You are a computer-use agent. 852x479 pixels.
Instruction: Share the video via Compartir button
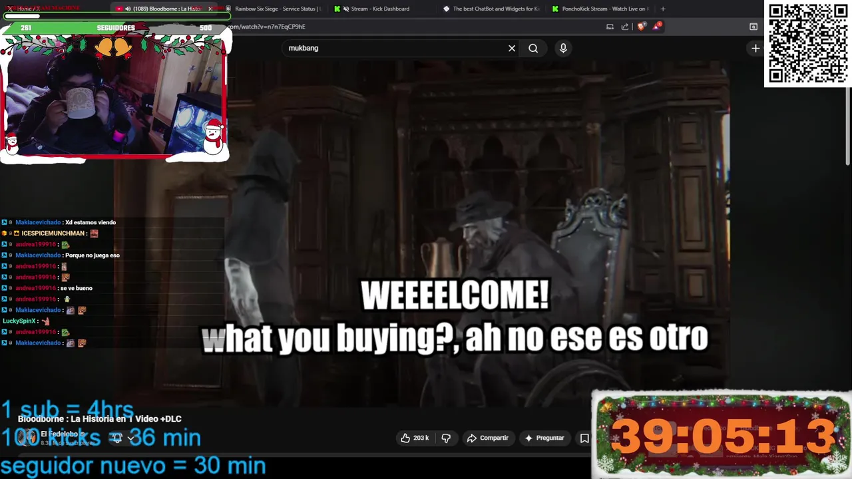[x=488, y=438]
